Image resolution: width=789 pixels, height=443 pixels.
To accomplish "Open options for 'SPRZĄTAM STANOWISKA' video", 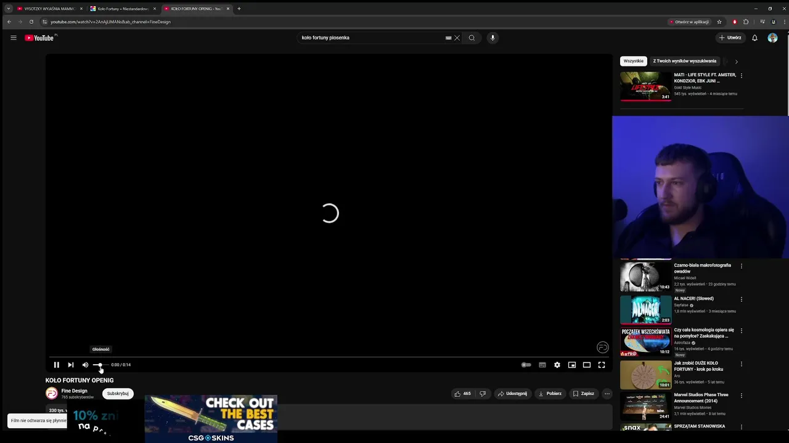I will (x=741, y=427).
